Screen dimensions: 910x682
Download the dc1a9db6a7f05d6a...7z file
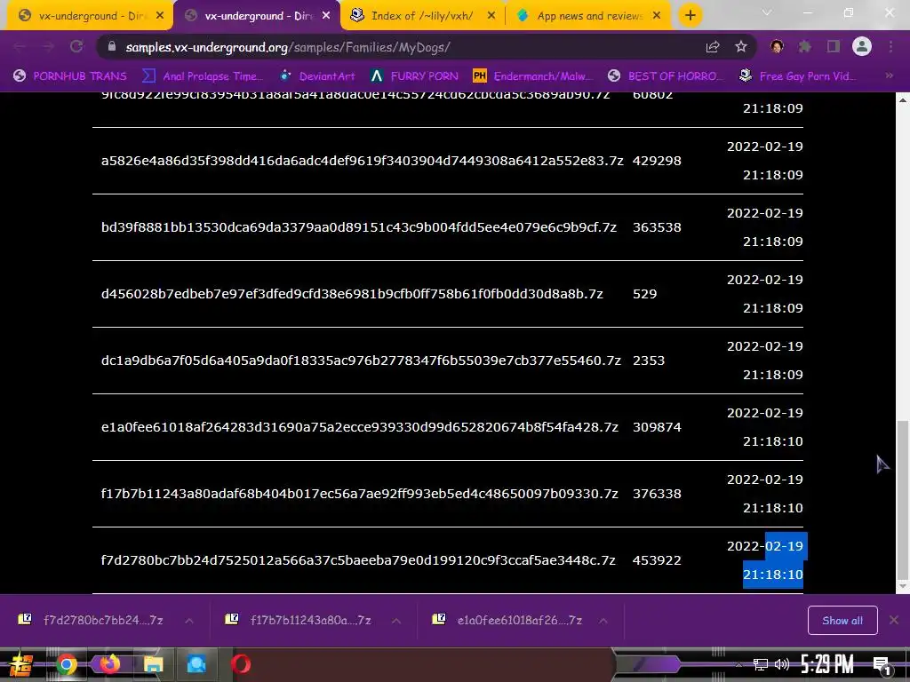(x=361, y=361)
